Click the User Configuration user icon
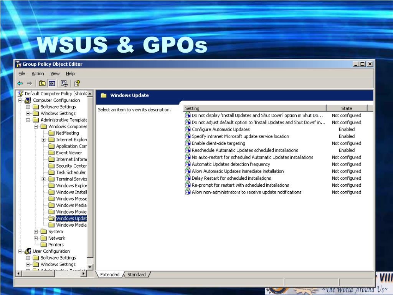The height and width of the screenshot is (295, 393). pyautogui.click(x=28, y=251)
